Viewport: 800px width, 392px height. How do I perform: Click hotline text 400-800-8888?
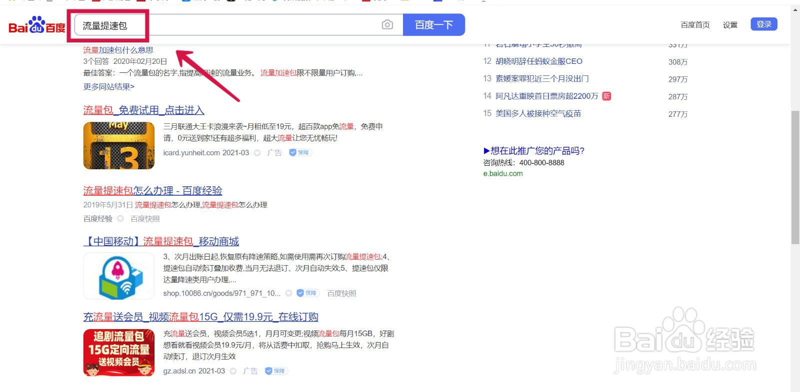click(x=541, y=162)
